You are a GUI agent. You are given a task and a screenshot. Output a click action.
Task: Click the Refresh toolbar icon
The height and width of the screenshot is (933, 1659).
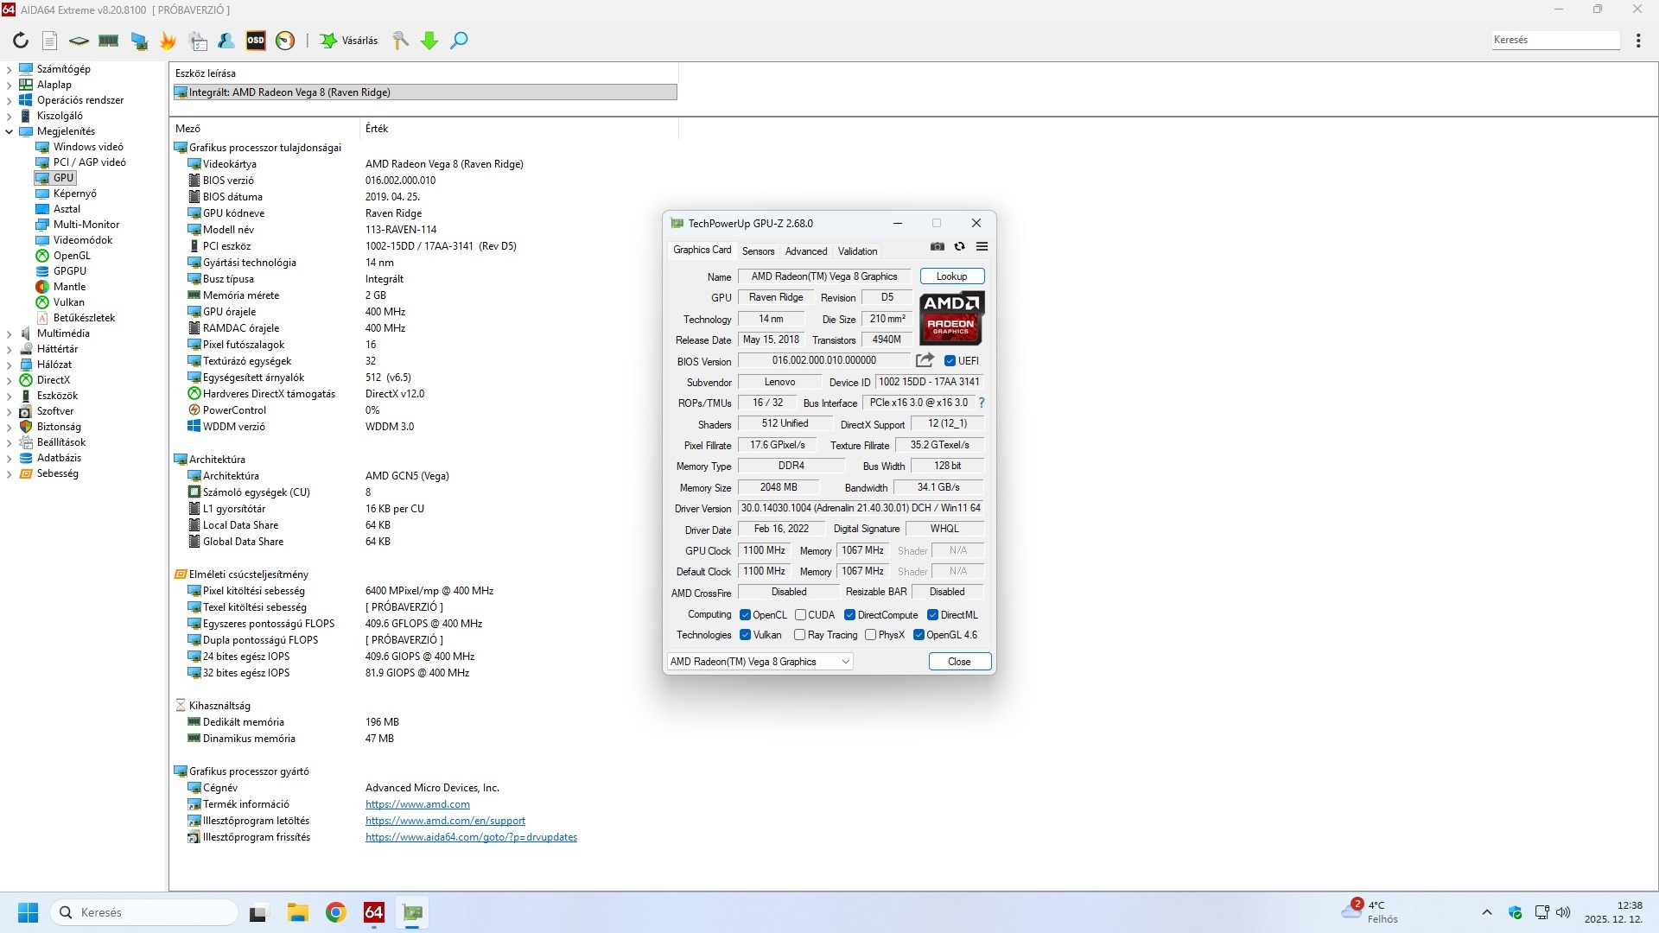(x=21, y=41)
